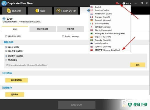This screenshot has height=110, width=150.
Task: Choose Nederlands (Dutch) language
Action: point(110,14)
